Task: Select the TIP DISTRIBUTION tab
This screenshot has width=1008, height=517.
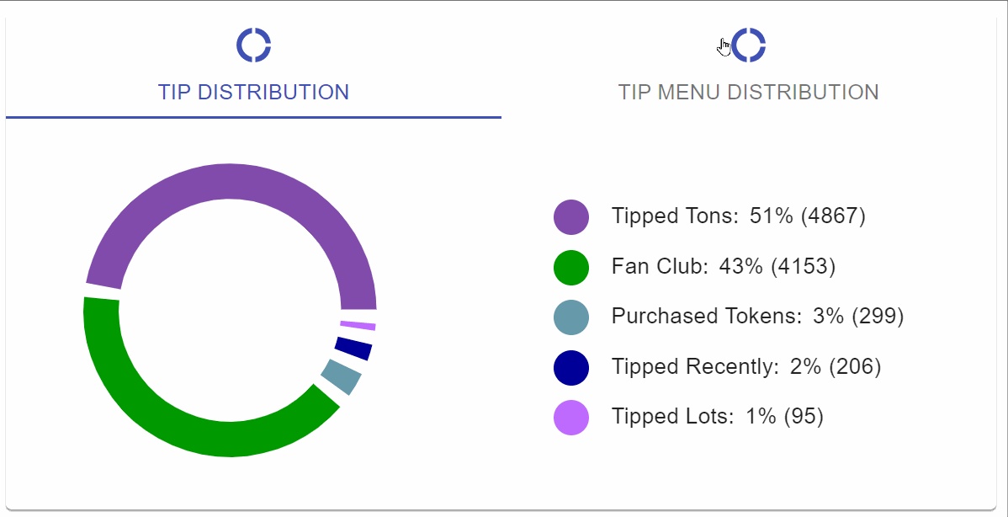Action: pos(253,93)
